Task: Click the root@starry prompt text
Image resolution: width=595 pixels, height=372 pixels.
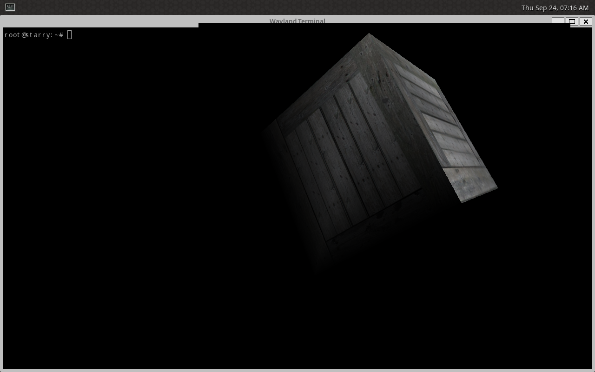Action: (x=33, y=35)
